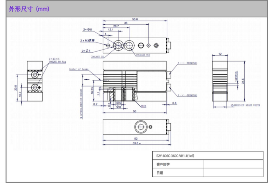This screenshot has width=270, height=183.
Task: Click the 日期 label cell
Action: pyautogui.click(x=178, y=173)
